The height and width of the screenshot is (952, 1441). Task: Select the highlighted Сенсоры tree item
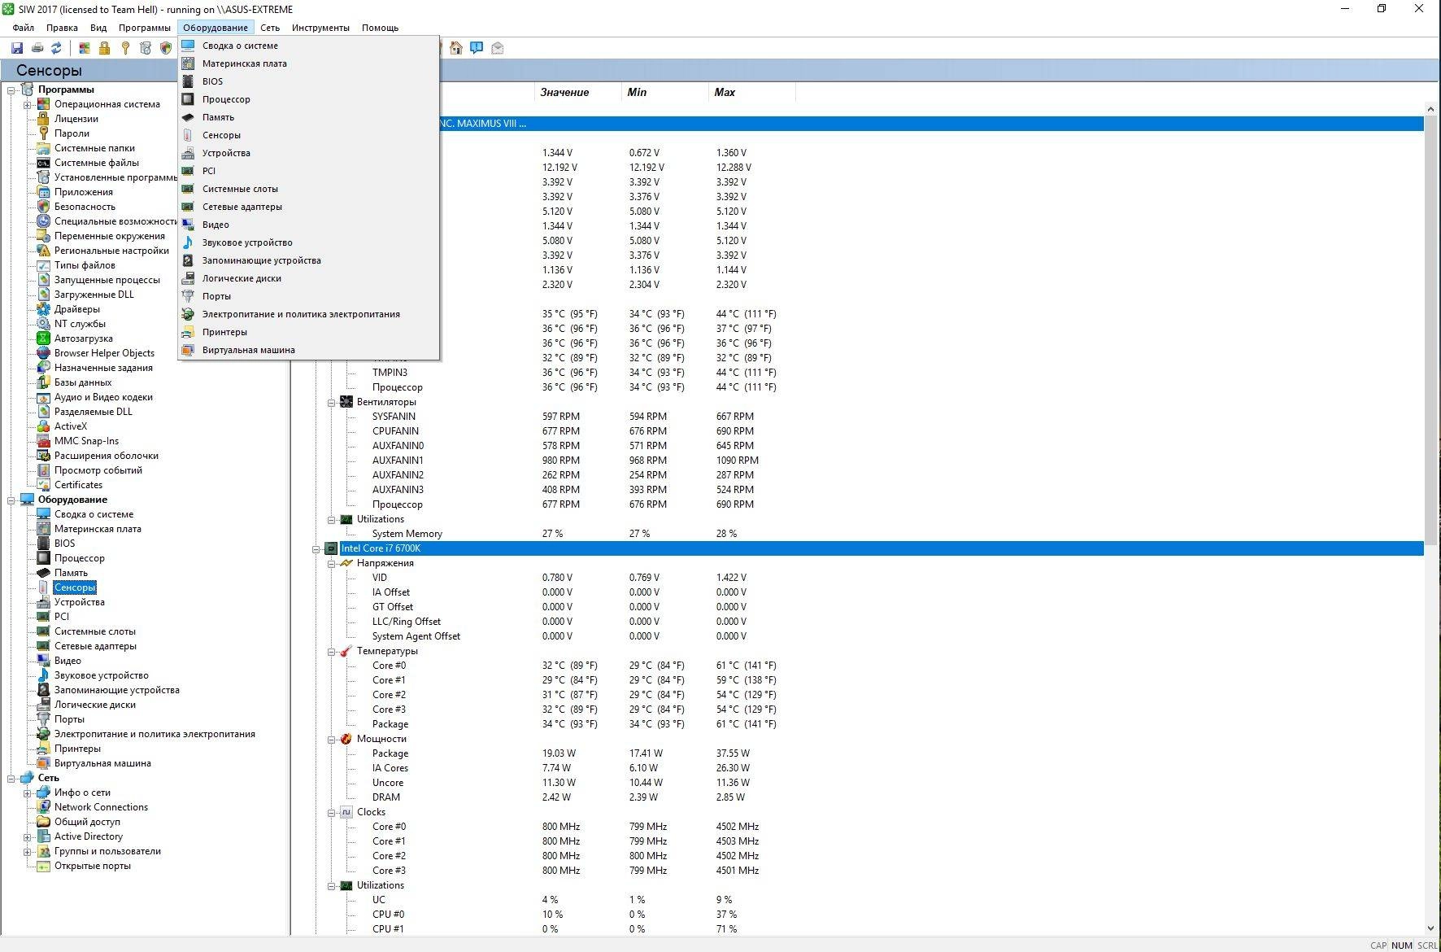point(75,587)
